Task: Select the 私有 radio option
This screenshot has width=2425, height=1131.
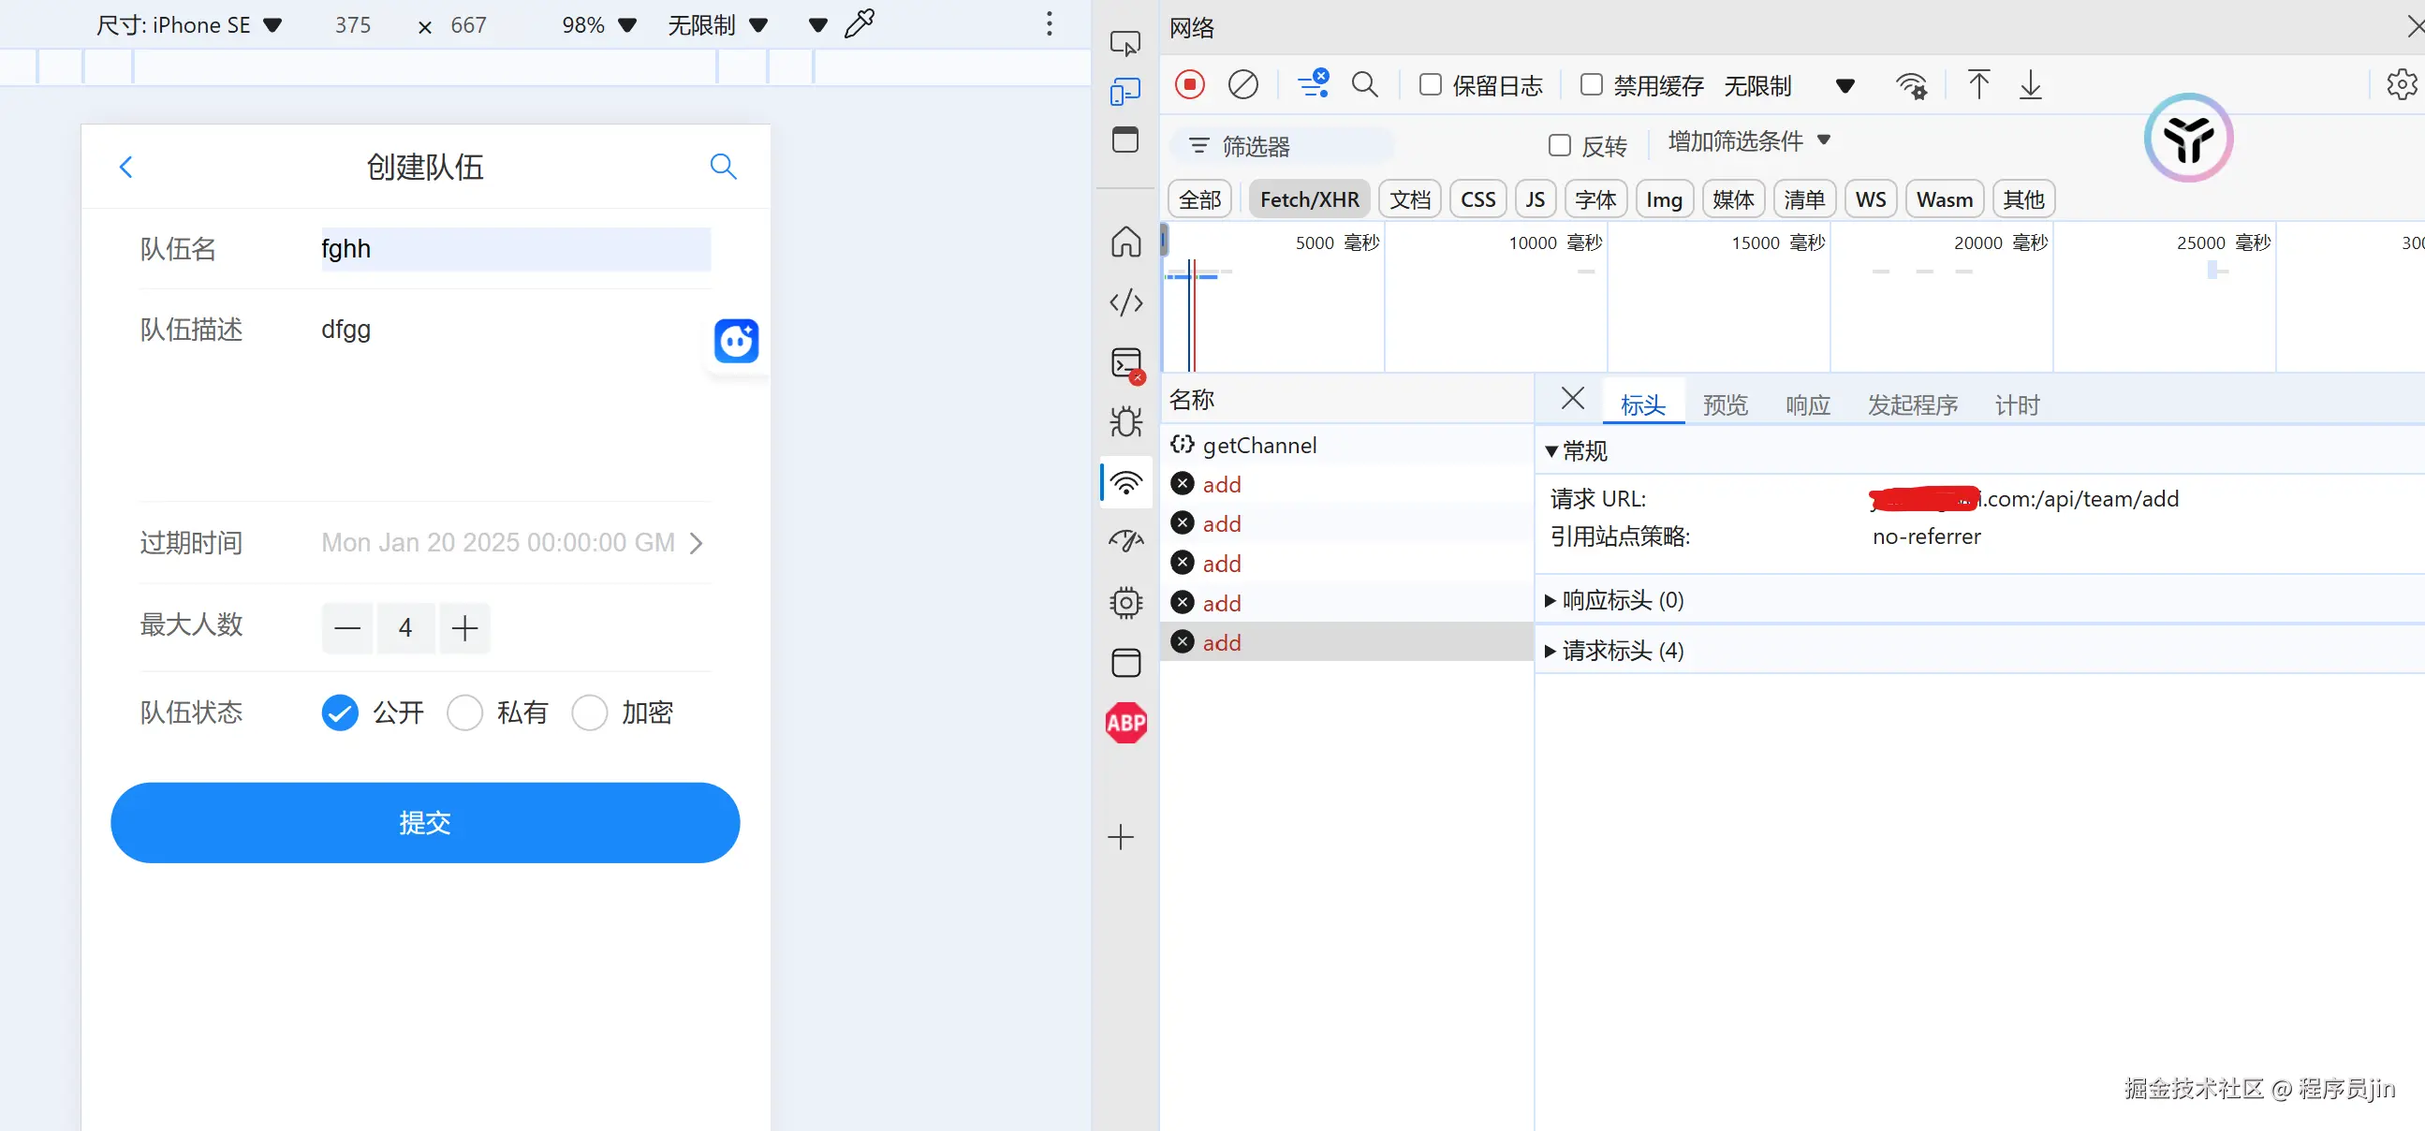Action: (x=464, y=712)
